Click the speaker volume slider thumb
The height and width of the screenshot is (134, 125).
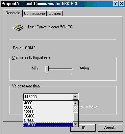(x=47, y=69)
